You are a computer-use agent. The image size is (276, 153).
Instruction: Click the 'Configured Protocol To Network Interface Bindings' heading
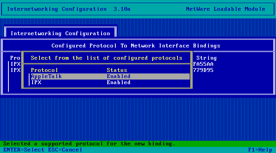tap(136, 46)
